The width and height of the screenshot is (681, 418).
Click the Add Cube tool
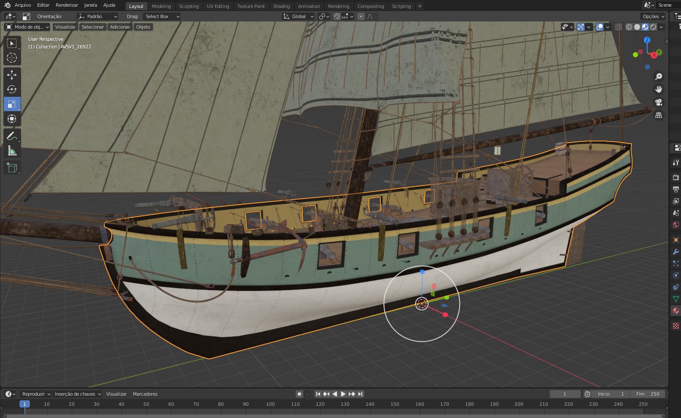point(12,168)
